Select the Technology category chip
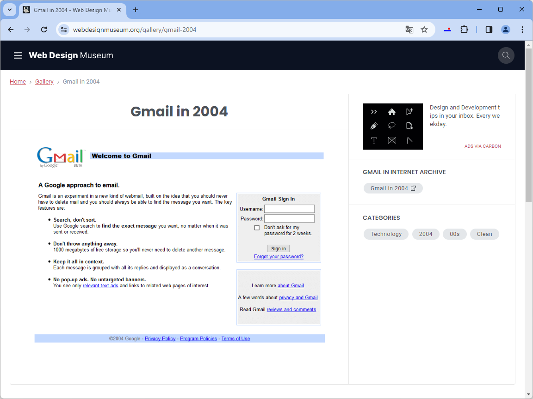This screenshot has width=533, height=399. click(x=386, y=234)
